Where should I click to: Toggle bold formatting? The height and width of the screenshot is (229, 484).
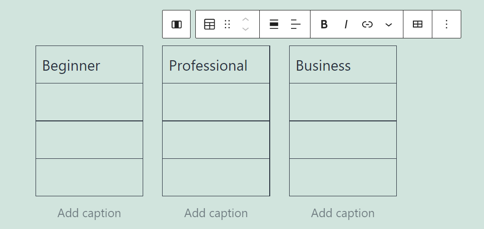pyautogui.click(x=324, y=25)
